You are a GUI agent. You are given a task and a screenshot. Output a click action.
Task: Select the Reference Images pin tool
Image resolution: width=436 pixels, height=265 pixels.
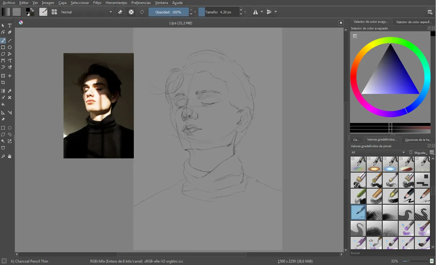click(3, 119)
